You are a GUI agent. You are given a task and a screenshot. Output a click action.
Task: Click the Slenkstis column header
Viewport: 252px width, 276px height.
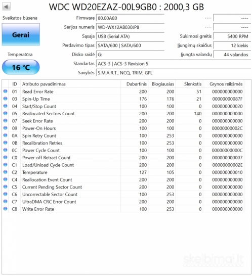(x=189, y=84)
